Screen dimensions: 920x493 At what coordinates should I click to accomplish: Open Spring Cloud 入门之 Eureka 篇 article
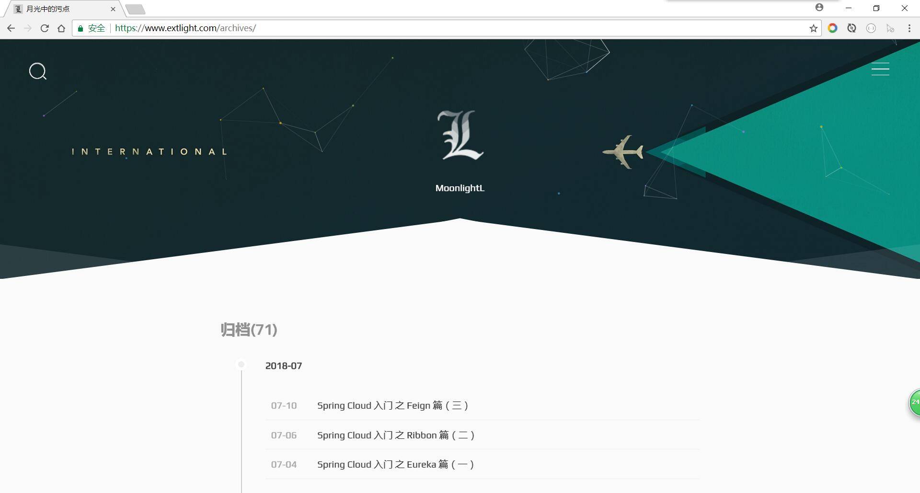[x=395, y=464]
